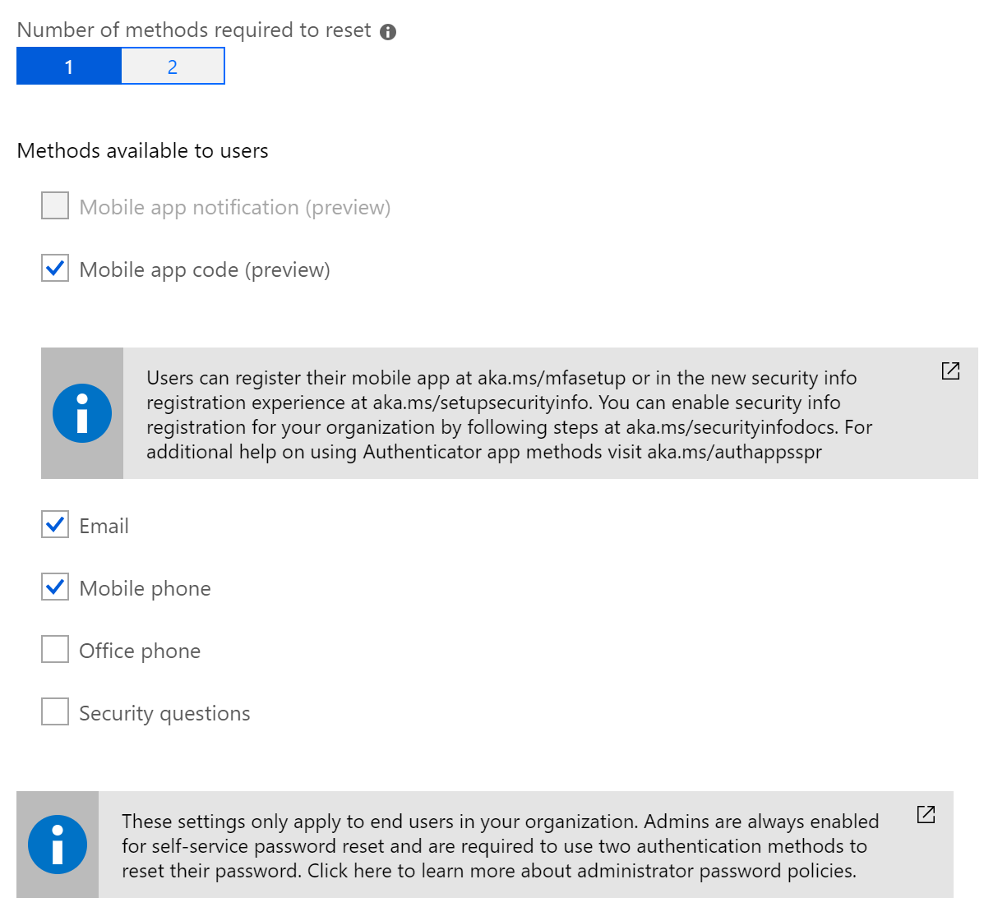Uncheck Mobile app code (preview) checkbox

[55, 268]
